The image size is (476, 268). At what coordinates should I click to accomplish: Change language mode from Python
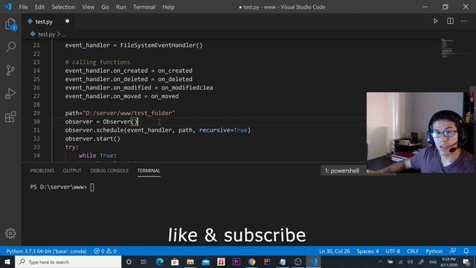[x=434, y=251]
